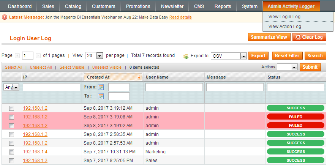Follow the Read details link

point(180,17)
